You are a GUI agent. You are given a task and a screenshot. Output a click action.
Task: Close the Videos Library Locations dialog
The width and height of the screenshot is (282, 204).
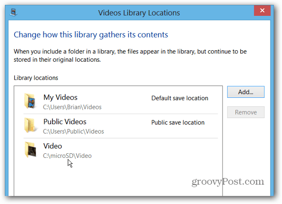pos(262,11)
